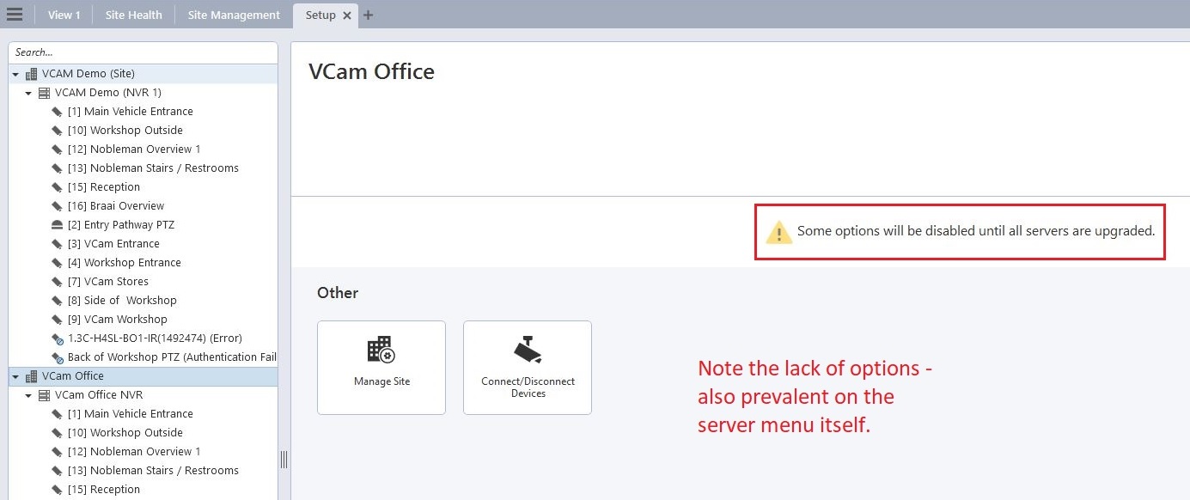Screen dimensions: 1190x500
Task: Click camera icon of [16] Braai Overview
Action: coord(58,206)
